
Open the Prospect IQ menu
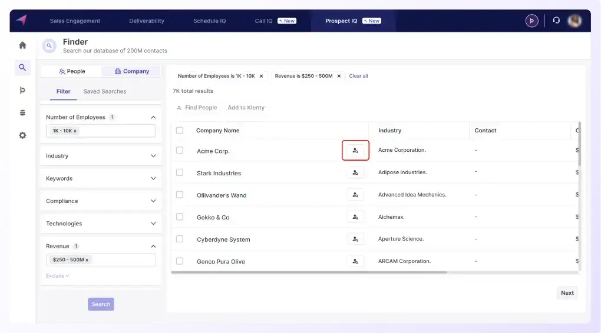pyautogui.click(x=352, y=21)
